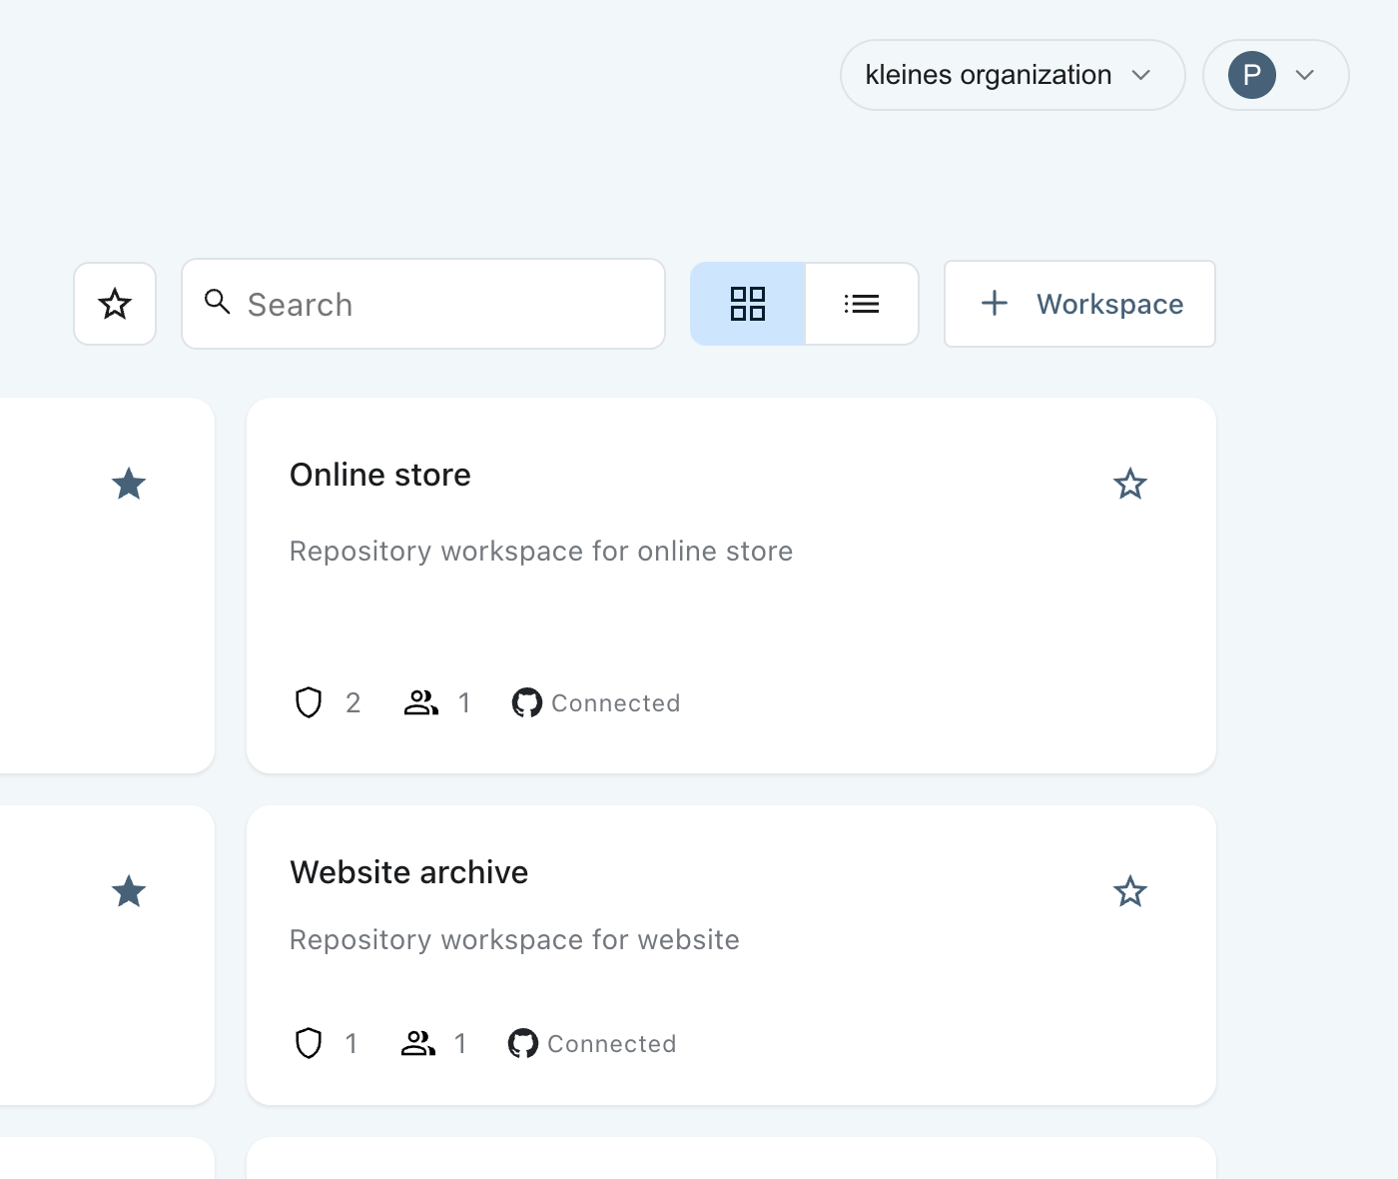This screenshot has width=1398, height=1179.
Task: Unstar the card left of Website archive
Action: point(129,891)
